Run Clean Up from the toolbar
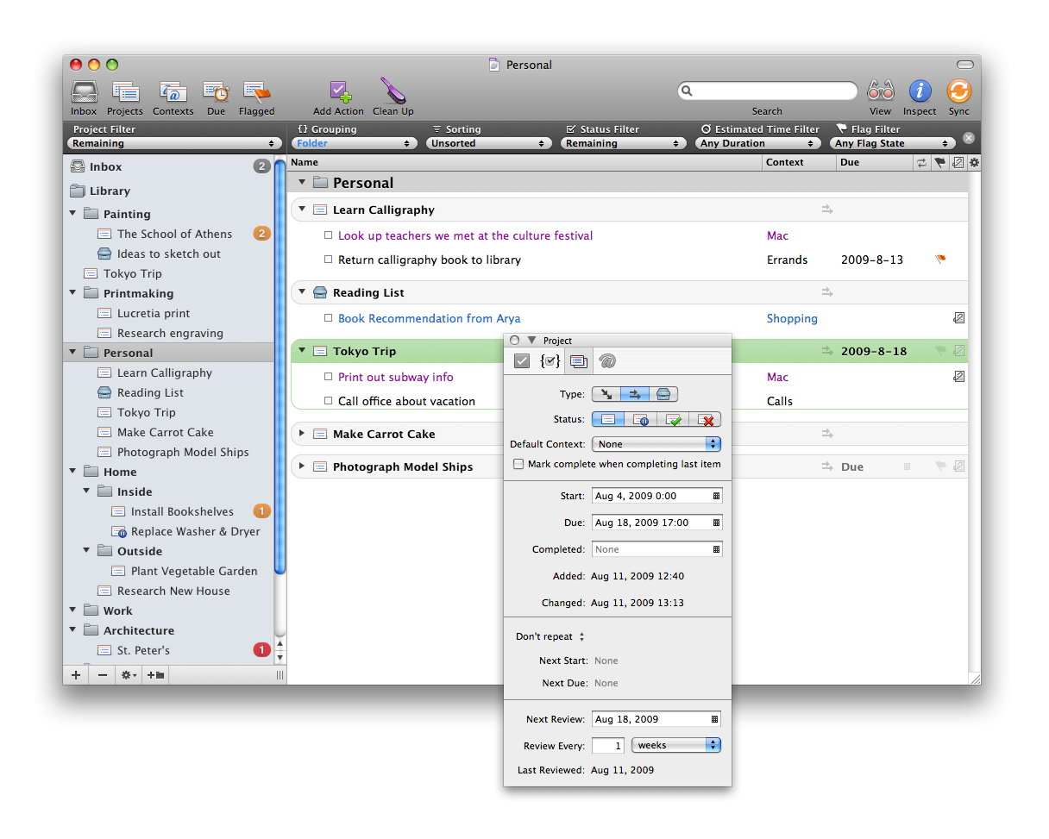The image size is (1049, 839). pyautogui.click(x=393, y=92)
